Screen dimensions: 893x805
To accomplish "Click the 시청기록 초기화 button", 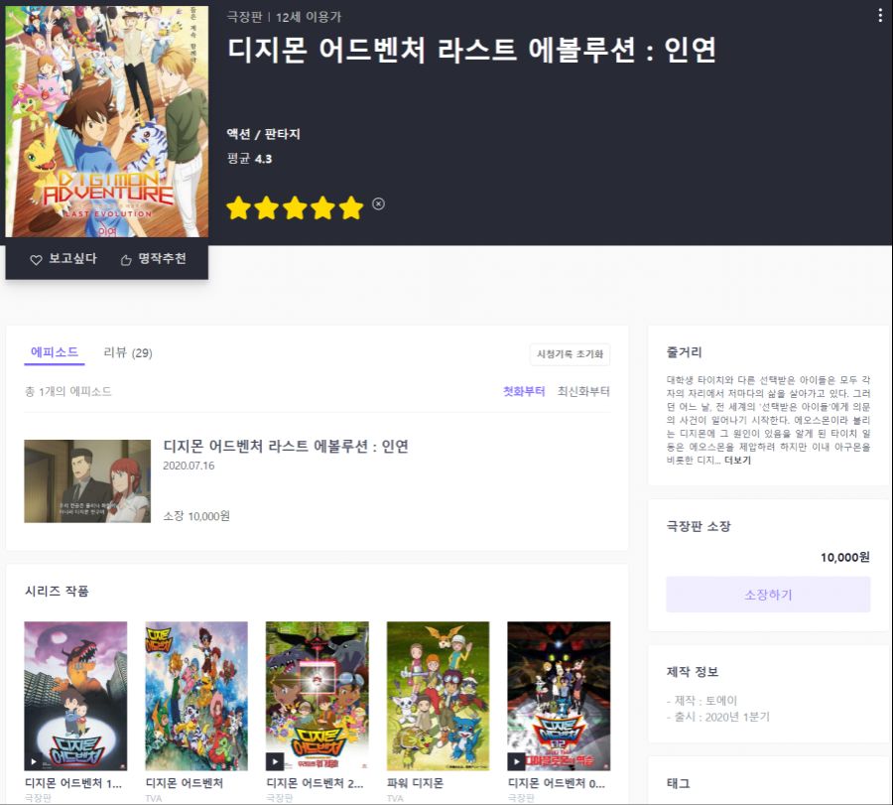I will (570, 353).
